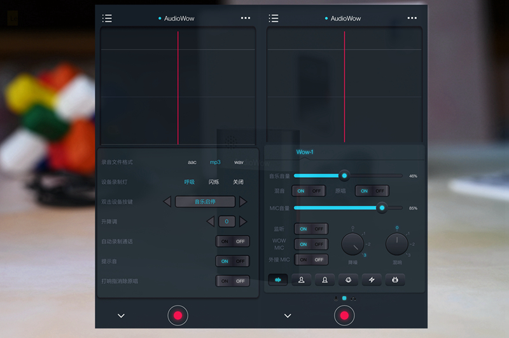The image size is (509, 338).
Task: Click the 降噪 noise reduction knob
Action: [x=352, y=244]
